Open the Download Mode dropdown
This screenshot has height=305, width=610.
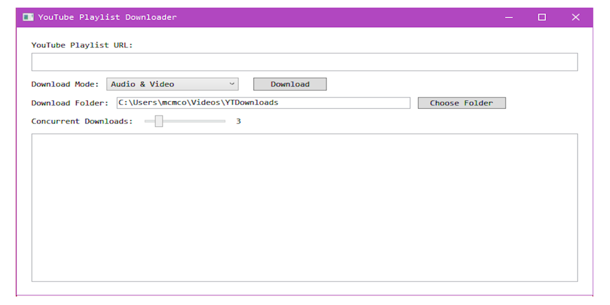(173, 84)
